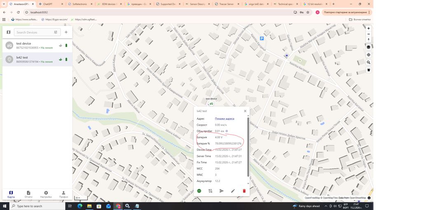Open the green more options menu
This screenshot has width=422, height=210.
[x=199, y=191]
